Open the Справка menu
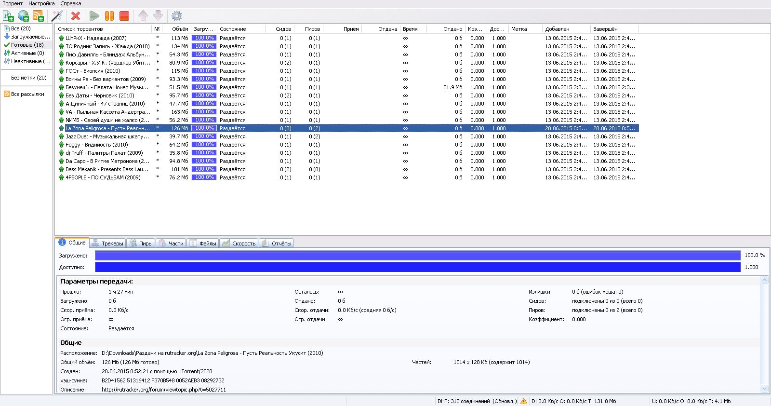The height and width of the screenshot is (406, 771). tap(71, 3)
